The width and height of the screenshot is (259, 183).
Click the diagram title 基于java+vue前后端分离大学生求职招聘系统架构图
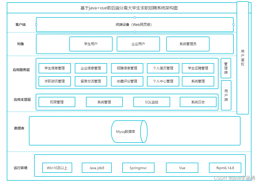(129, 8)
